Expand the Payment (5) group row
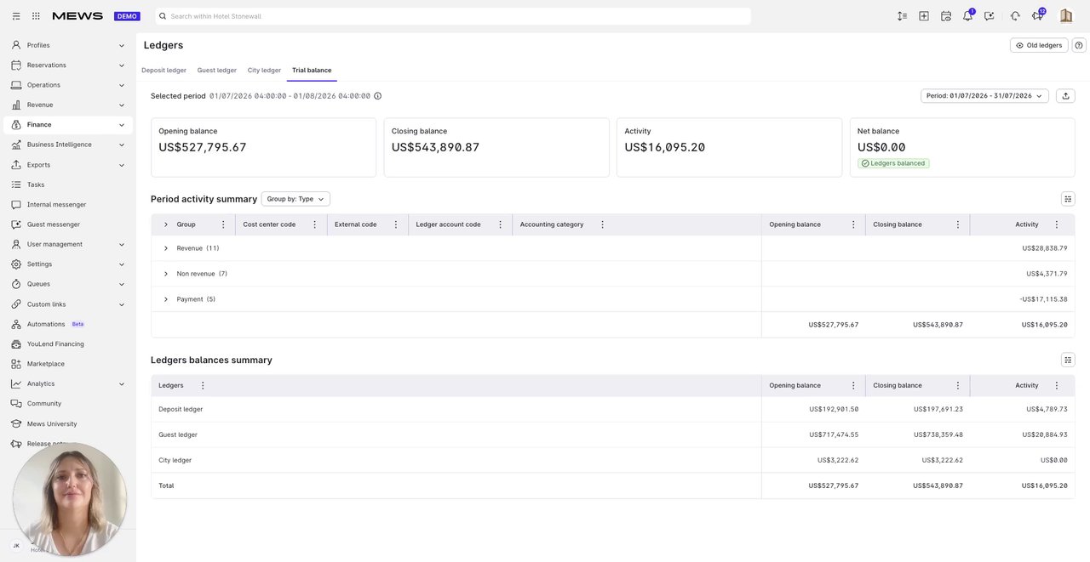This screenshot has width=1090, height=562. tap(166, 299)
